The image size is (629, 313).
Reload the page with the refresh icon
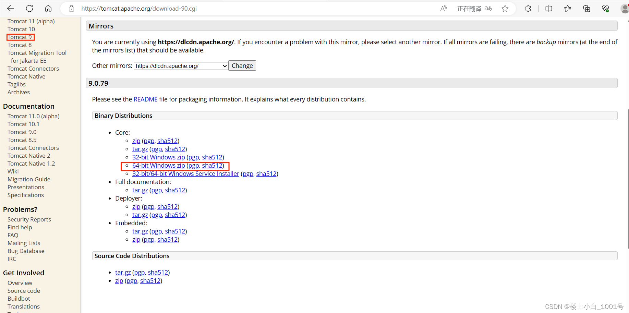[x=29, y=9]
